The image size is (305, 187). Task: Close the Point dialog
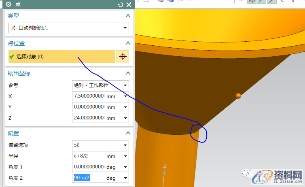(x=129, y=5)
